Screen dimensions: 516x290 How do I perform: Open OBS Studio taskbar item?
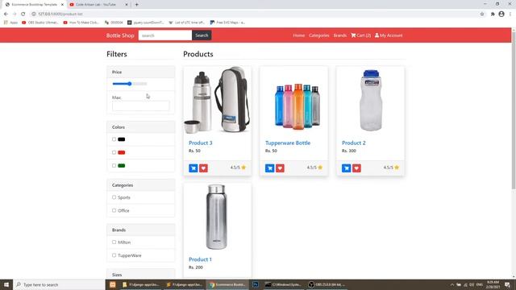(327, 284)
